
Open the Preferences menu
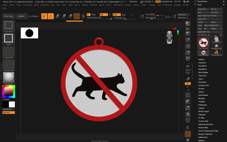coord(118,5)
